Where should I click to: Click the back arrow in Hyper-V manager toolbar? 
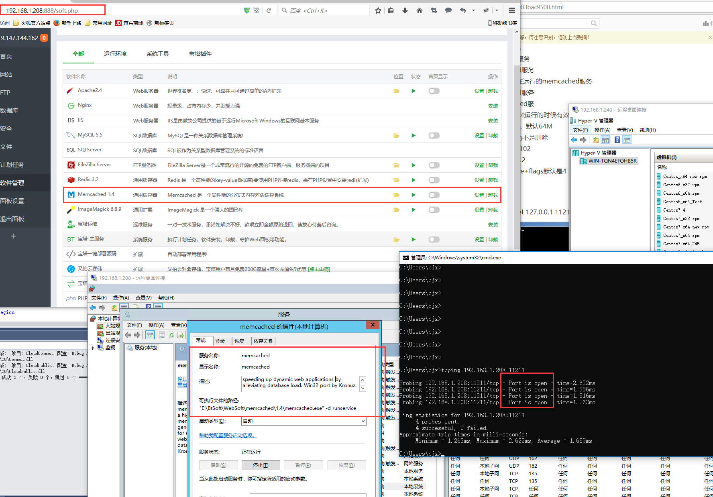[574, 140]
